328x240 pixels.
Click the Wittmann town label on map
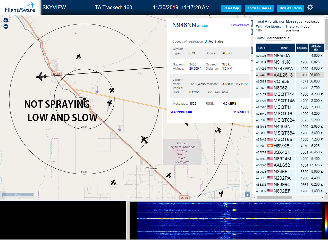pos(152,168)
